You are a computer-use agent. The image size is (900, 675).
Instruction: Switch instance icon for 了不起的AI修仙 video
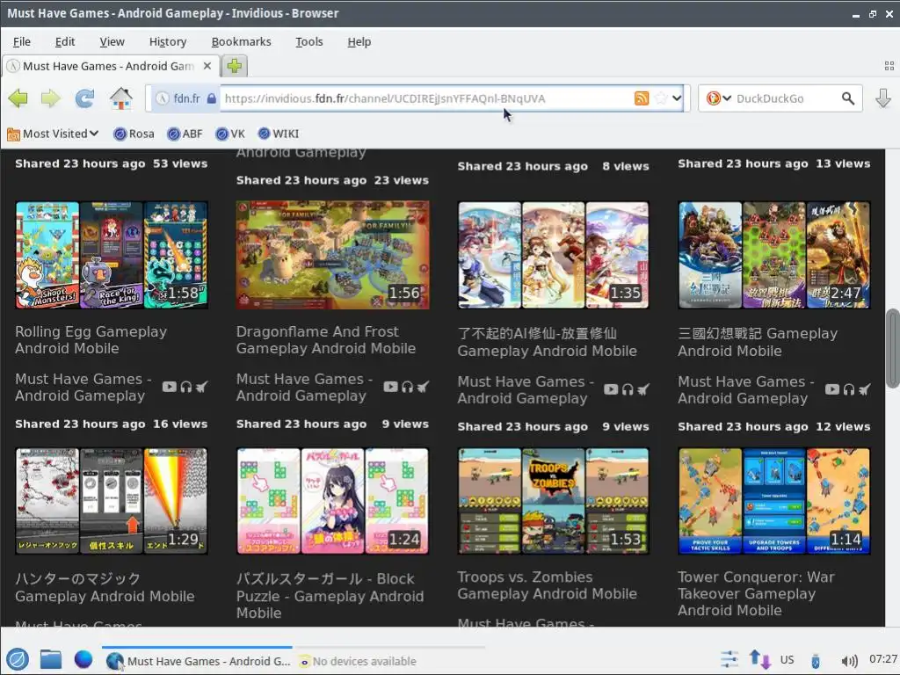(x=642, y=390)
